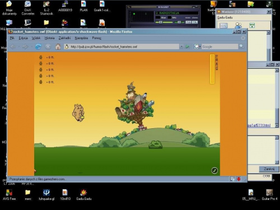Viewport: 280px width, 210px height.
Task: Open the hyperlink in the chat window
Action: (259, 125)
